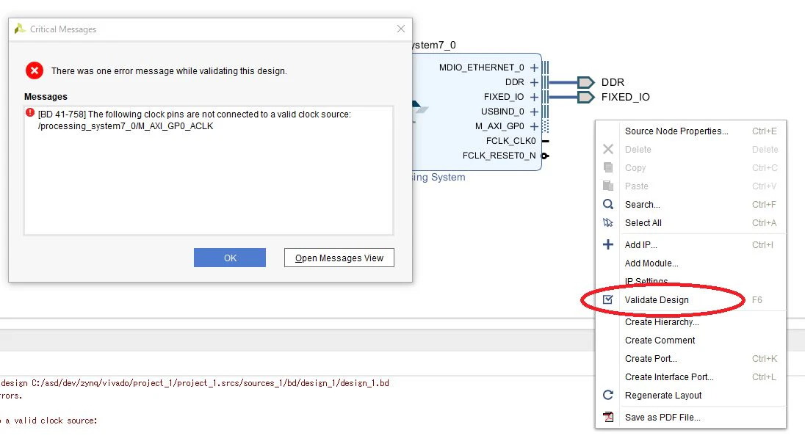This screenshot has width=805, height=444.
Task: Close the Critical Messages dialog
Action: [401, 29]
